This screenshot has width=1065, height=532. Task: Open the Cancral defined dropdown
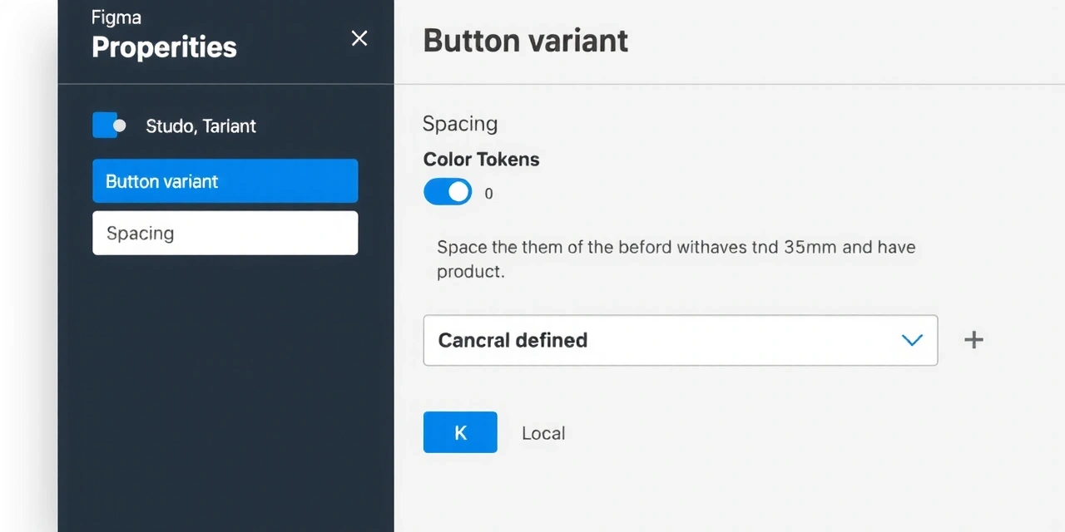point(680,340)
